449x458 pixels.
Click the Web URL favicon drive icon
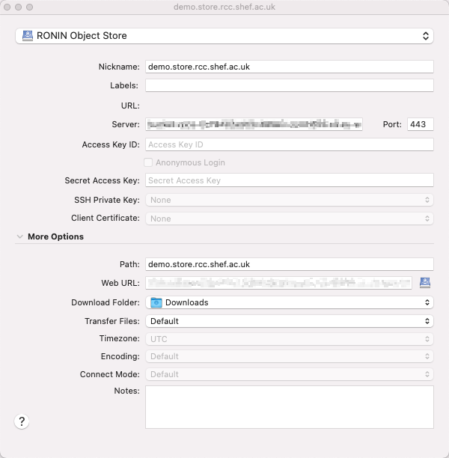point(425,282)
